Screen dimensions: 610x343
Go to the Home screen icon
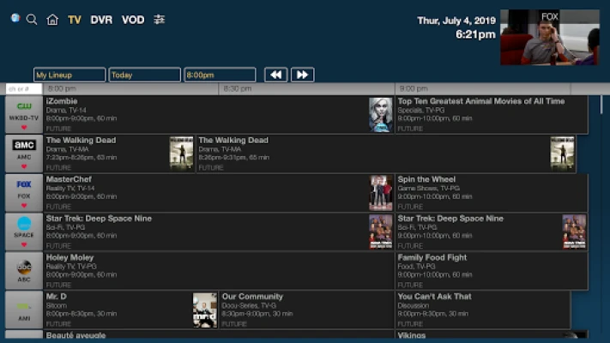(52, 20)
